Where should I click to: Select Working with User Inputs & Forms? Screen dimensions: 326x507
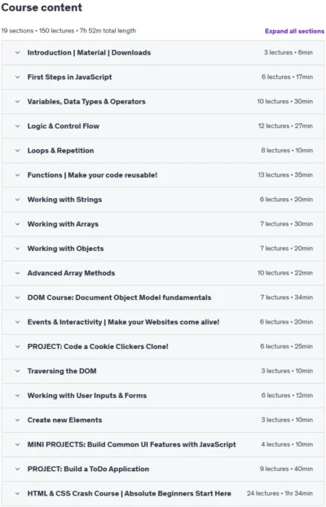[87, 395]
